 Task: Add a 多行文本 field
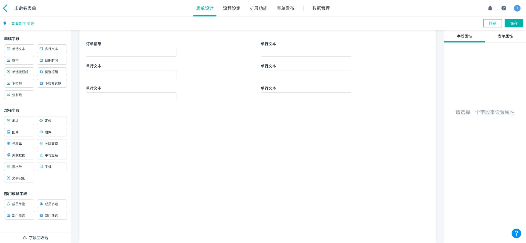pos(52,49)
